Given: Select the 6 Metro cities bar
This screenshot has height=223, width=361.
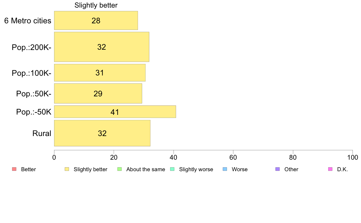Looking at the screenshot, I should (96, 20).
